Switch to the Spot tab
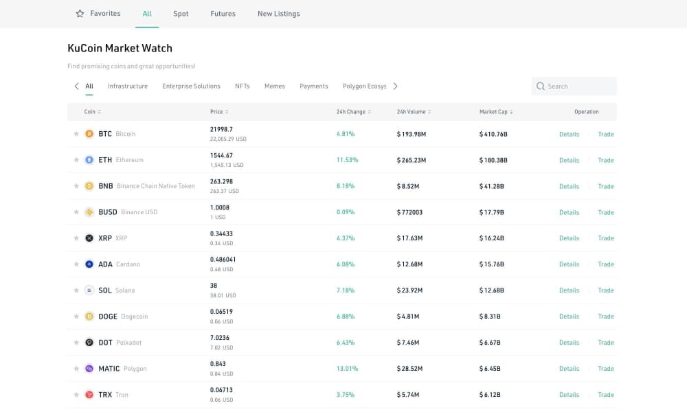This screenshot has width=687, height=412. [181, 14]
